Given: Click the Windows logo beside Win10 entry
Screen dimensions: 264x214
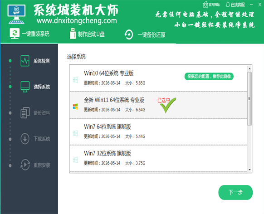Looking at the screenshot, I should tap(75, 80).
